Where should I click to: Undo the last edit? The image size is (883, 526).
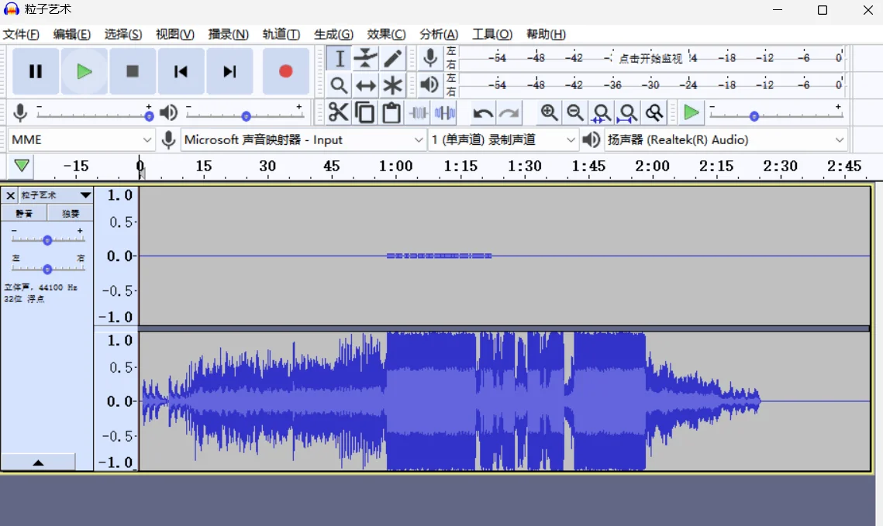point(483,114)
